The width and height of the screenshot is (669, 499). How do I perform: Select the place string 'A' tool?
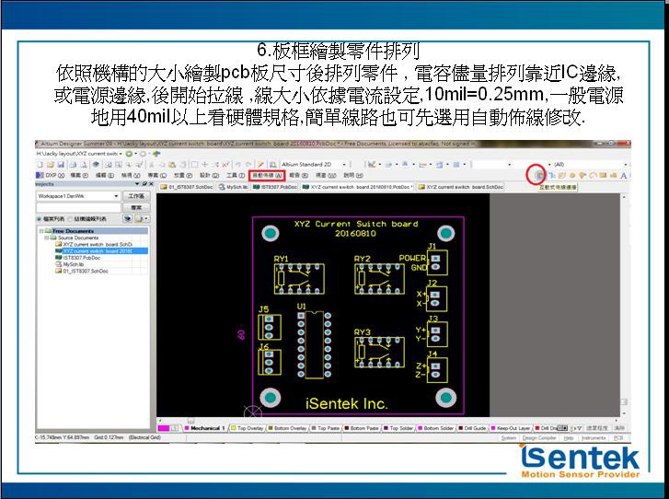[x=623, y=175]
